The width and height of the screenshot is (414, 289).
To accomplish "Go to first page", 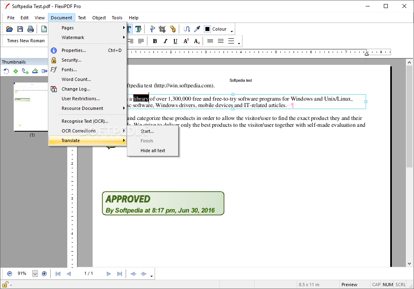I will point(58,274).
